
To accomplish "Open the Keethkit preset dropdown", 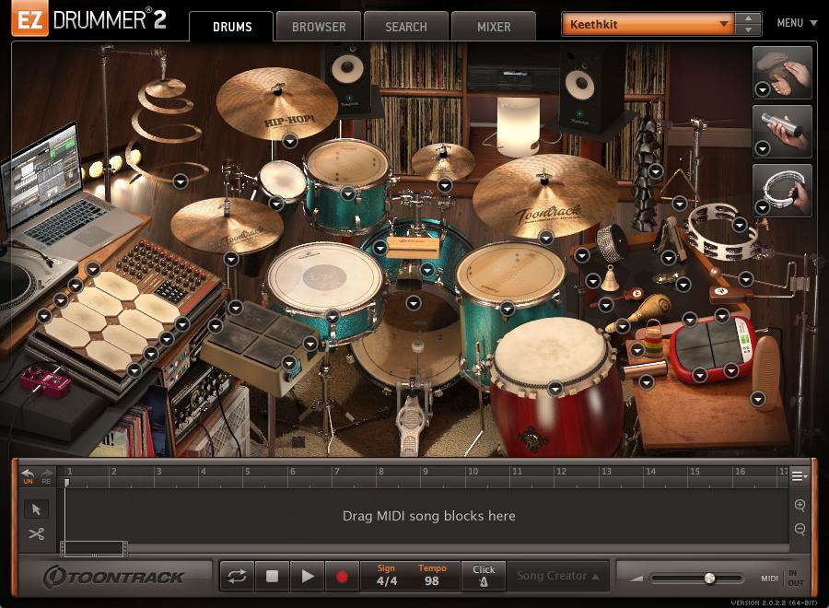I will tap(724, 24).
